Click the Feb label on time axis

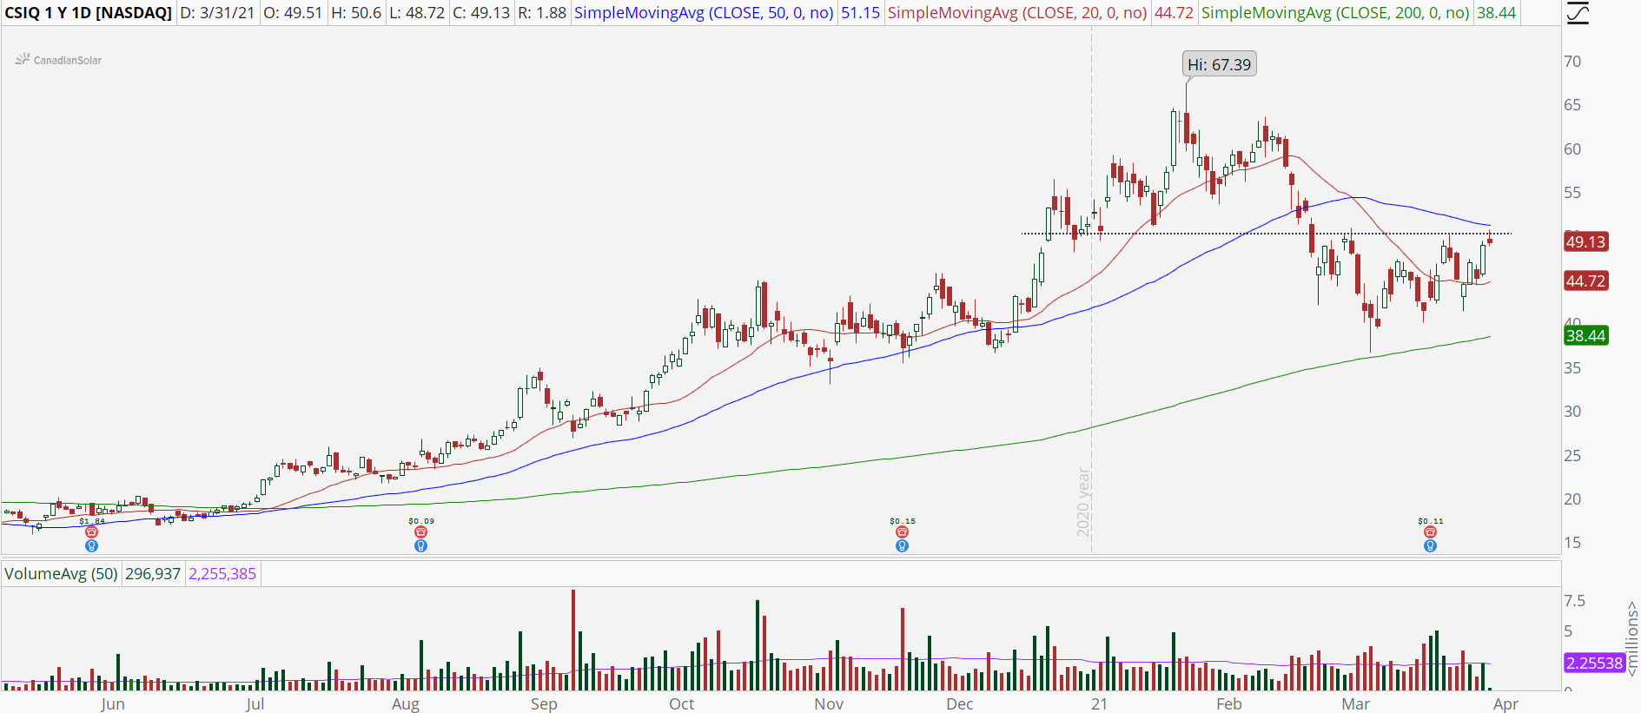pos(1229,703)
